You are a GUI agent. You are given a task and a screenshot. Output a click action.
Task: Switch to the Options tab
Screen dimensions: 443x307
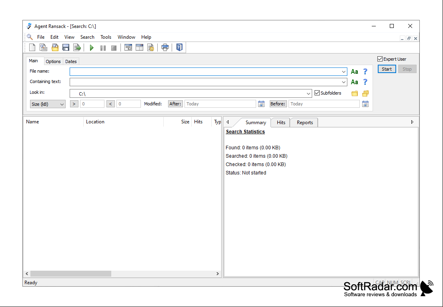click(53, 61)
